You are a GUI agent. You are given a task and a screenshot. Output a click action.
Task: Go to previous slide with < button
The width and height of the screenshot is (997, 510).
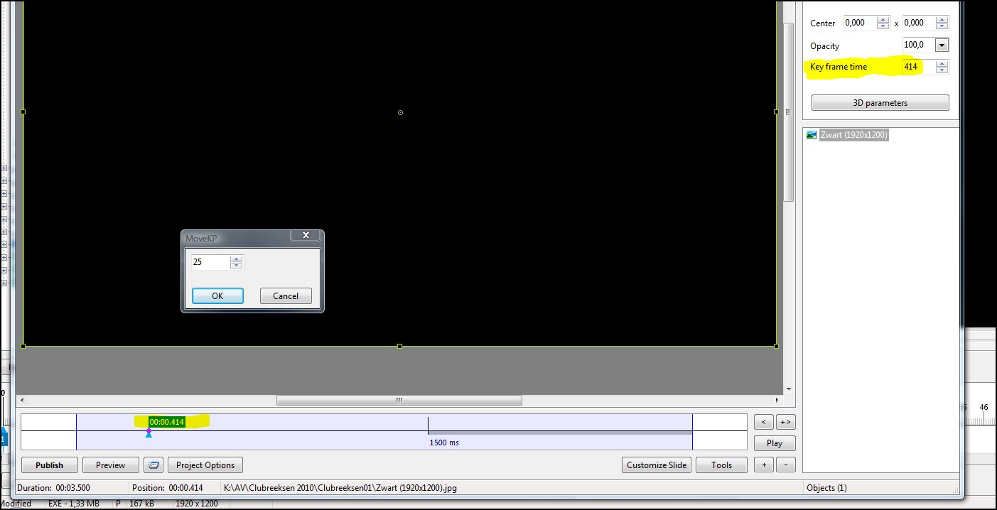(764, 422)
